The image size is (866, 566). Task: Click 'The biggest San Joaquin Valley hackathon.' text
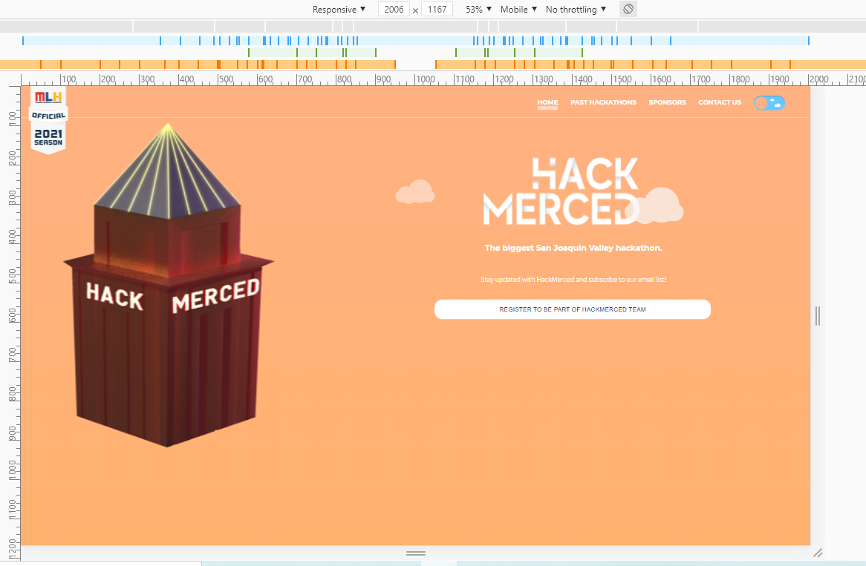[x=573, y=249]
